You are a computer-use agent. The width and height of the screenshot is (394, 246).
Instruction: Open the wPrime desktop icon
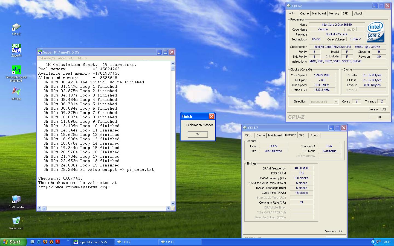tap(16, 94)
